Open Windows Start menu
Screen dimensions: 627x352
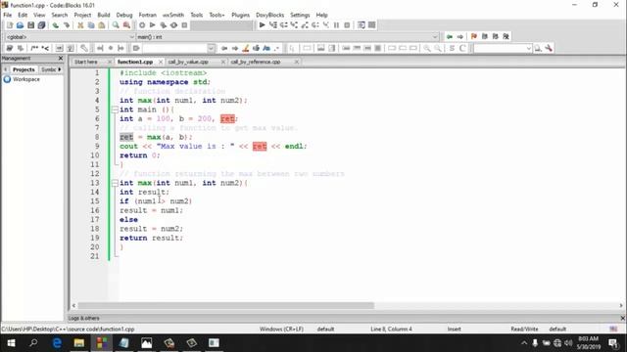pos(11,343)
